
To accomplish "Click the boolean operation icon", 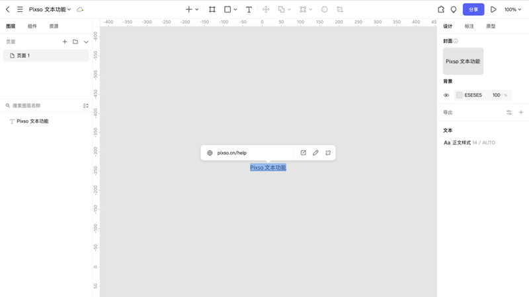I will click(x=281, y=9).
